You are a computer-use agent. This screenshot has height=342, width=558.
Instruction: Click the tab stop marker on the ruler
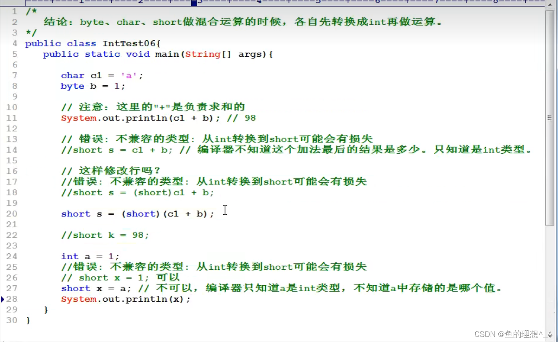[x=193, y=3]
